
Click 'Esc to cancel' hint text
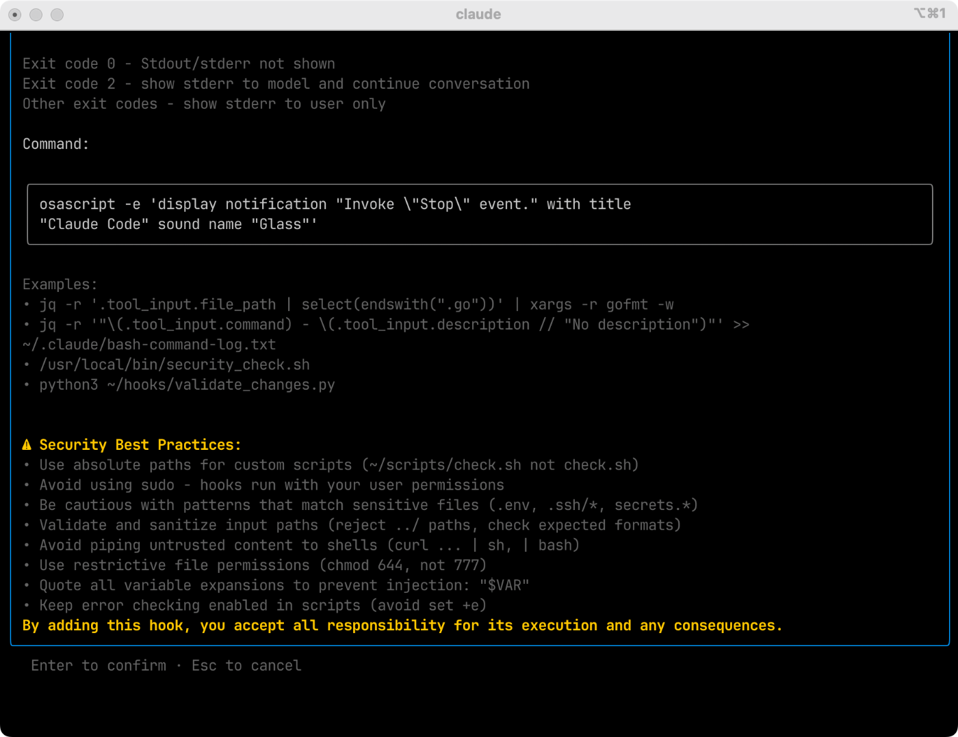(x=246, y=666)
